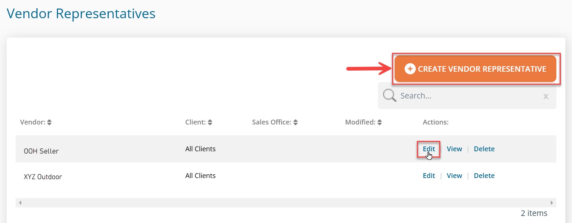Delete the OOH Seller representative
Image resolution: width=572 pixels, height=223 pixels.
(x=484, y=149)
